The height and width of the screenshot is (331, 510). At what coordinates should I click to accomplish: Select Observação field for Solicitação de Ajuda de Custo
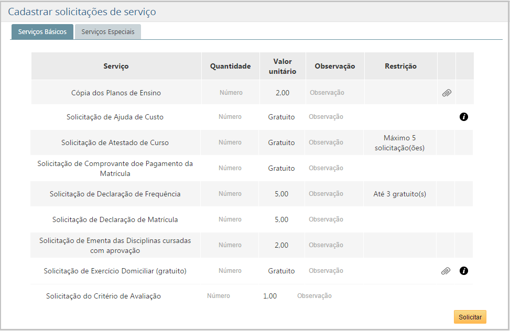[x=334, y=117]
